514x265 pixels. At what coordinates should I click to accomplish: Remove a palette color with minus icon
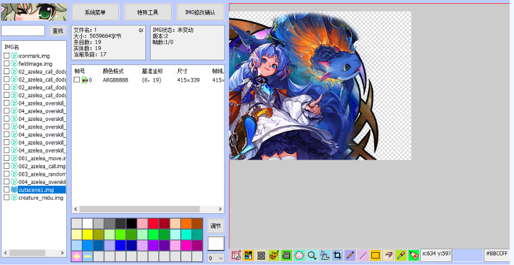click(x=88, y=256)
